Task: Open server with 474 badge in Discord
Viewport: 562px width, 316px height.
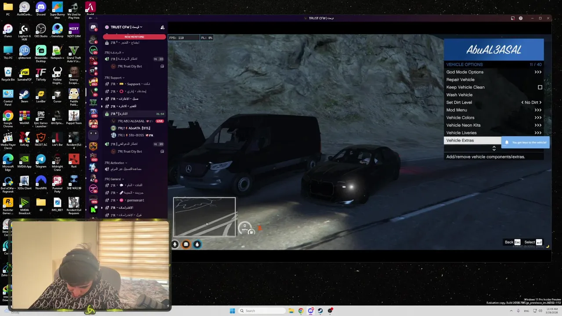Action: [x=93, y=199]
